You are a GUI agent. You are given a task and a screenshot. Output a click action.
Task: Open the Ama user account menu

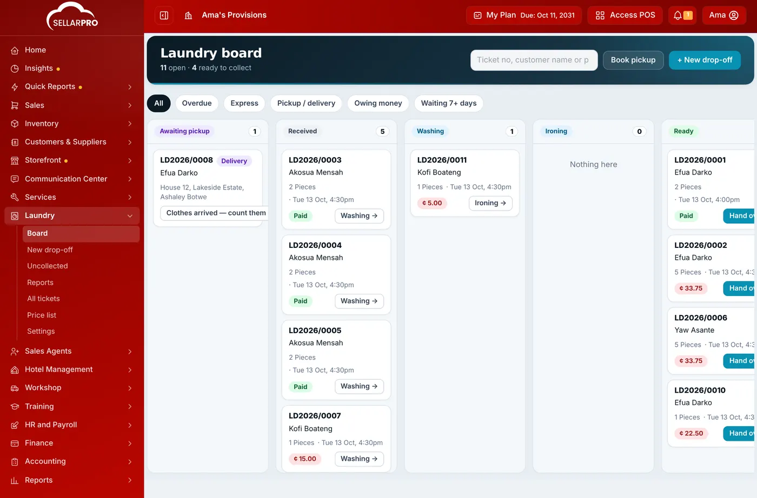pyautogui.click(x=724, y=15)
